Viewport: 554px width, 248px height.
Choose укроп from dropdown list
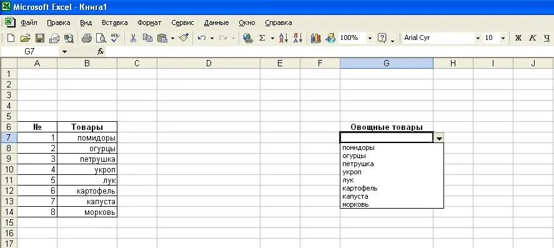click(x=392, y=172)
